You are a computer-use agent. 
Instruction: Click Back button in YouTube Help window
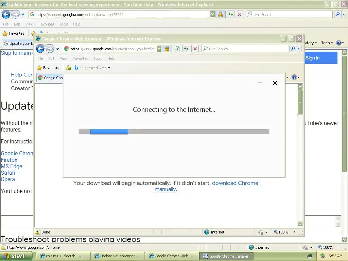pyautogui.click(x=6, y=14)
